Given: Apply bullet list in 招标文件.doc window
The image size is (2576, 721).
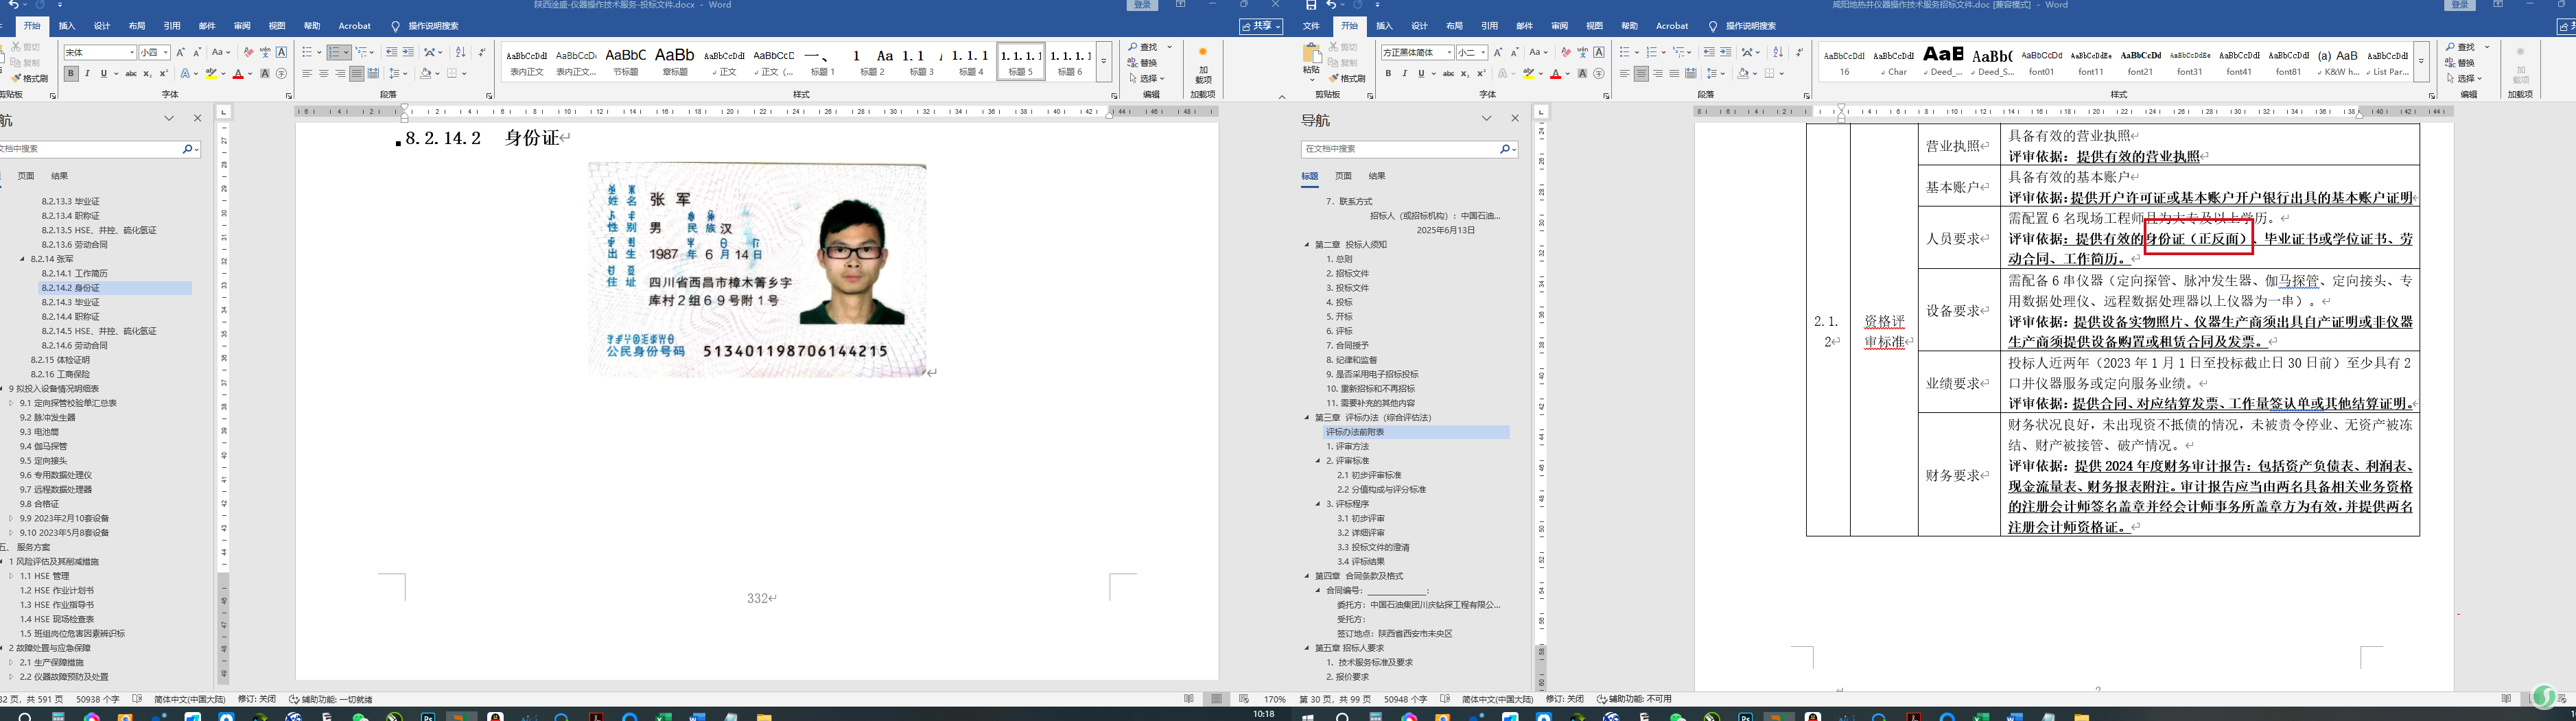Looking at the screenshot, I should point(1625,52).
